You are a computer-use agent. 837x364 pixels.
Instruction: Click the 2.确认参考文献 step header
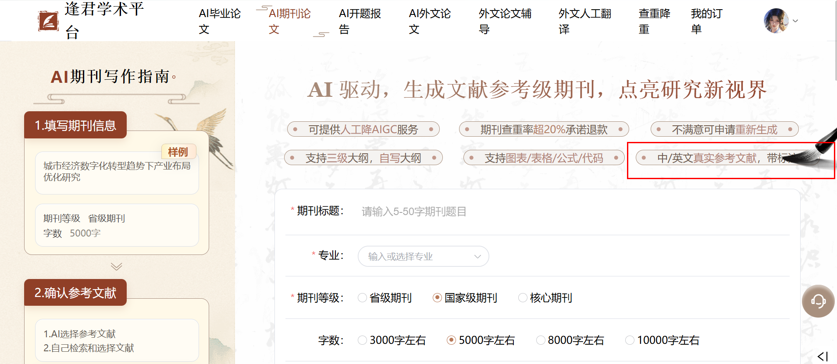pos(75,292)
